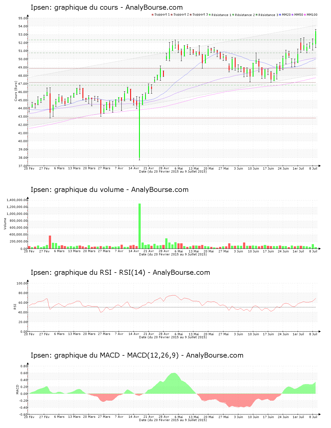Screen dimensions: 331x428
Task: Select the 'Support 2' legend label
Action: coord(181,15)
